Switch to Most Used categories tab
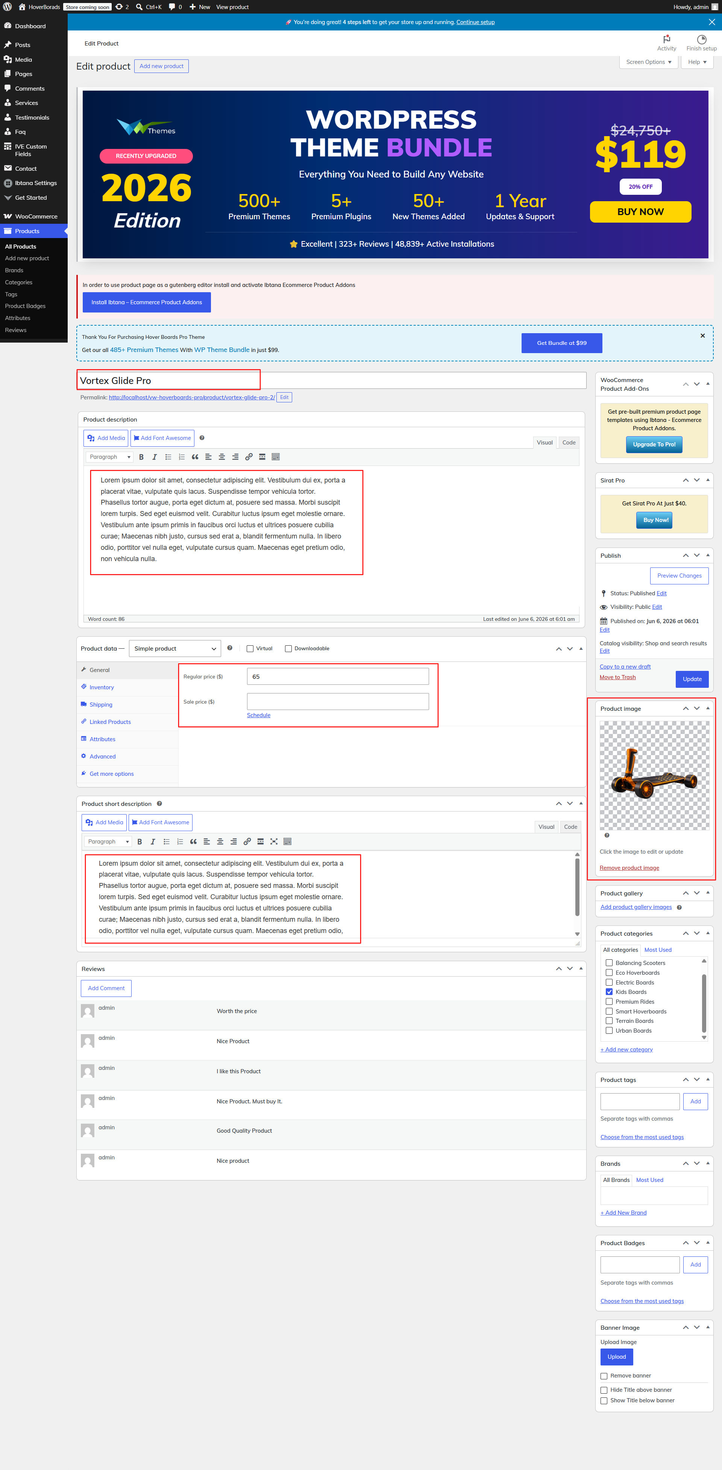This screenshot has width=722, height=1470. [657, 950]
